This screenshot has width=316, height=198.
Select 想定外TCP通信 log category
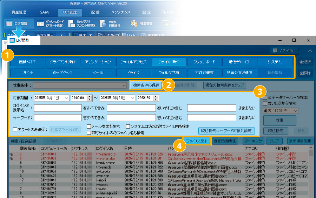pos(239,73)
